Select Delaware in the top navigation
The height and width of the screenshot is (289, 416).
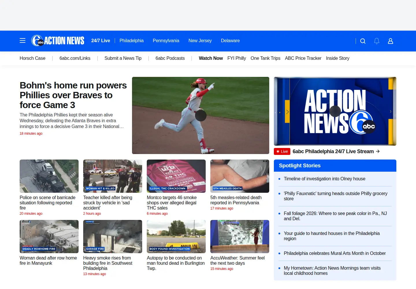point(230,41)
